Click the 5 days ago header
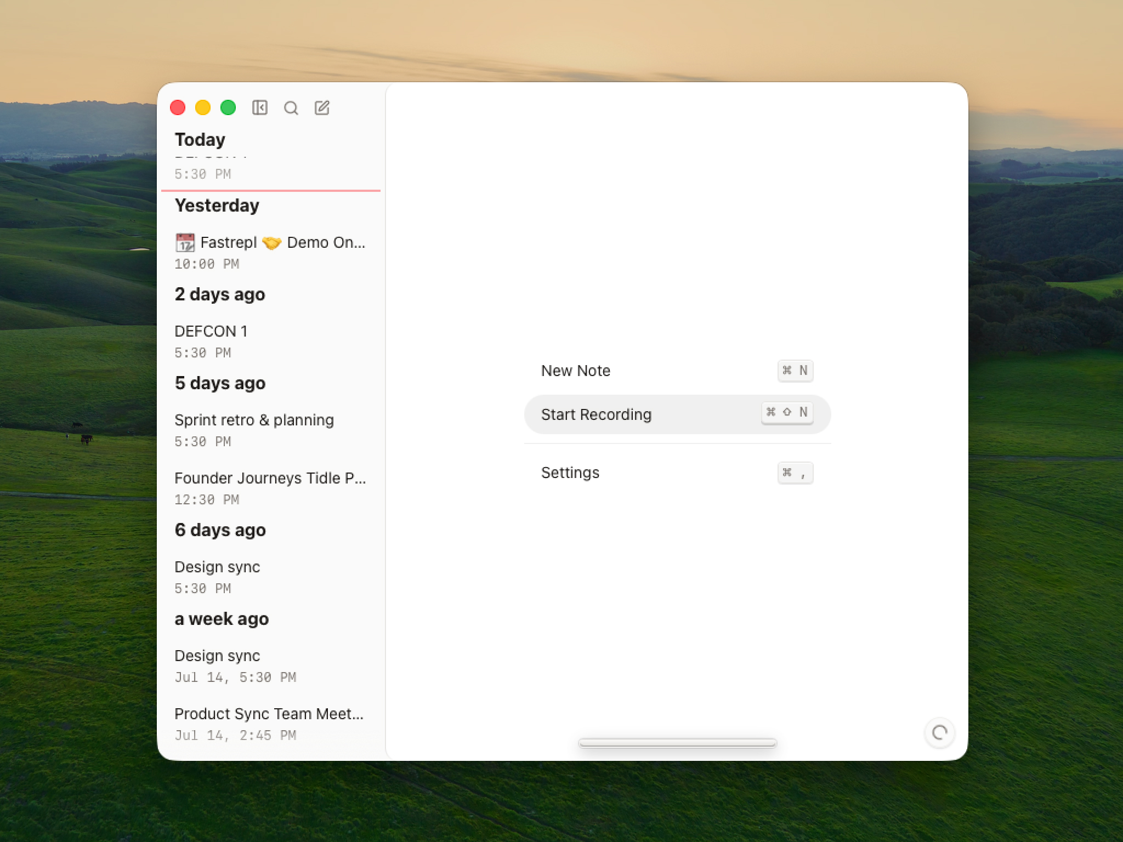 (220, 383)
